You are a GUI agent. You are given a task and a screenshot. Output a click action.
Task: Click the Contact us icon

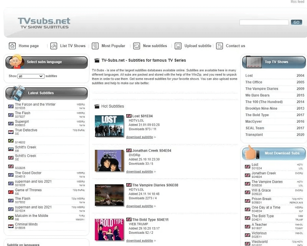coord(220,46)
